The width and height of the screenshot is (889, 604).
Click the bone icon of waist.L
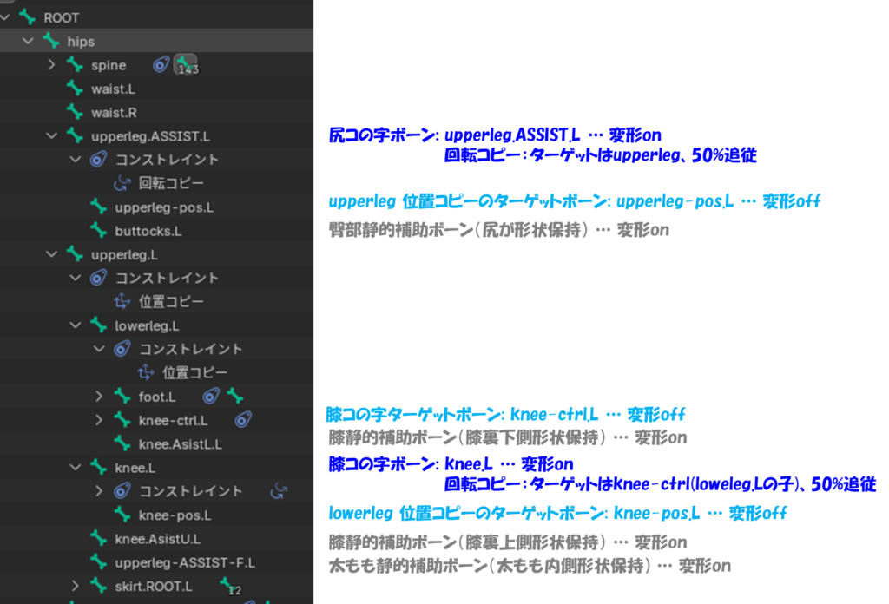(x=76, y=89)
